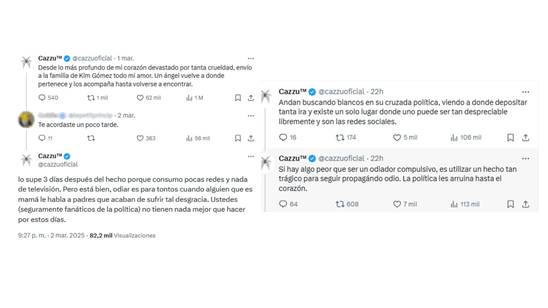Open replies on the "cruzada política" tweet
Screen dimensions: 548x308
(x=283, y=137)
